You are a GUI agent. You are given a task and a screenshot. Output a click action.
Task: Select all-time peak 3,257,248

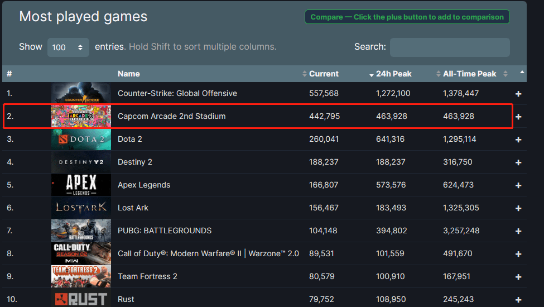pyautogui.click(x=461, y=231)
